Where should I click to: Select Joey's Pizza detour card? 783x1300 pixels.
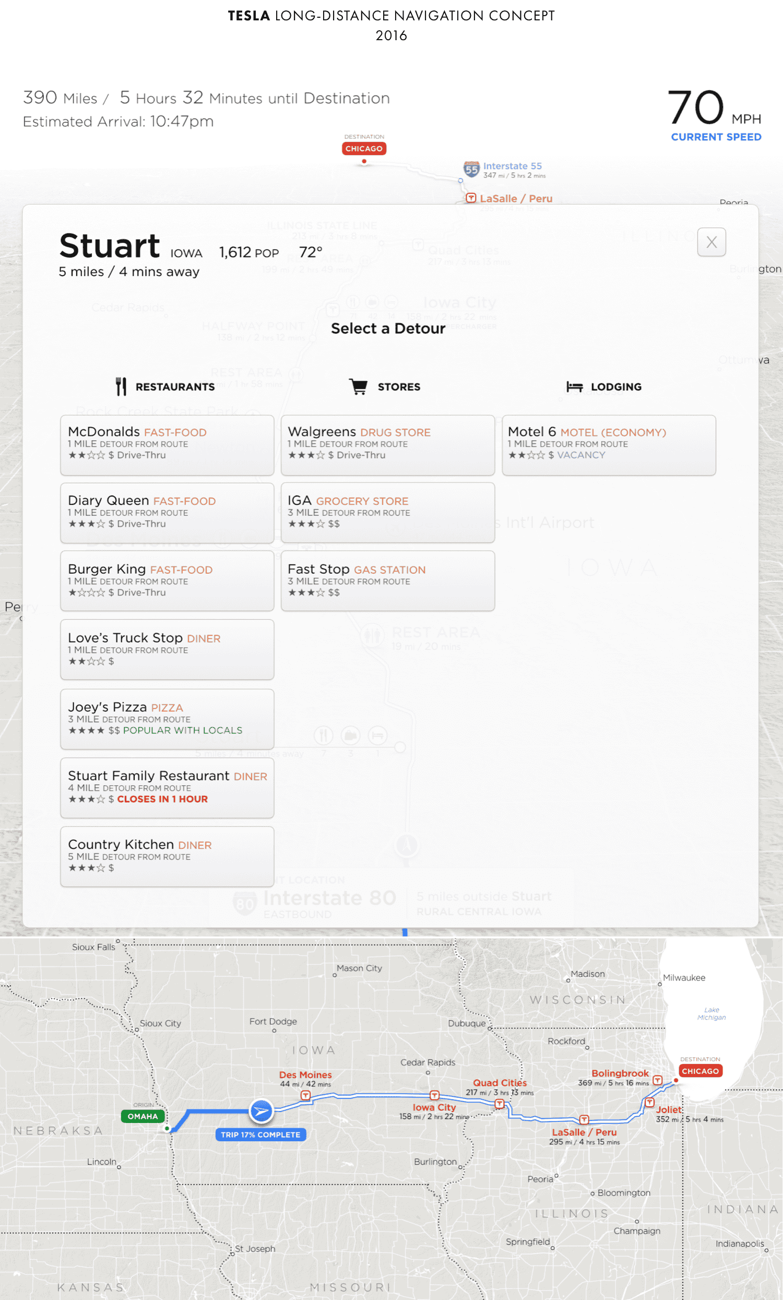point(167,719)
